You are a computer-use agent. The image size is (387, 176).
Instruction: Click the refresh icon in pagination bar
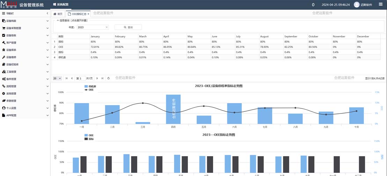coord(109,78)
